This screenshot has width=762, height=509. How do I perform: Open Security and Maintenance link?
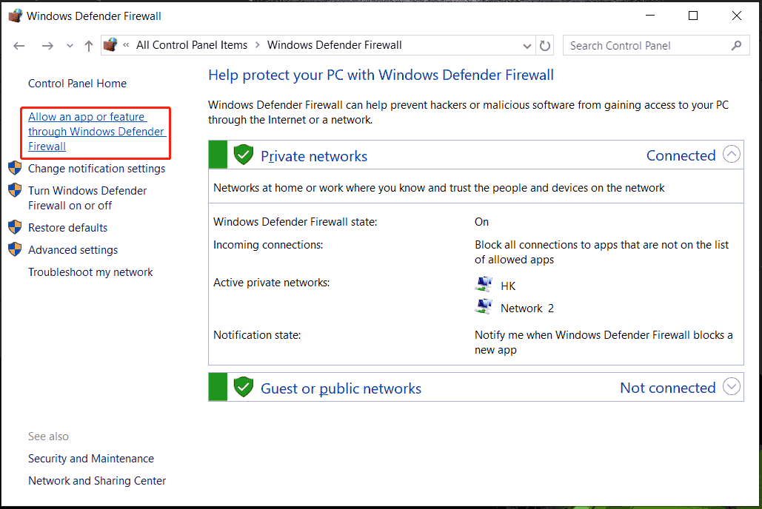(x=91, y=459)
